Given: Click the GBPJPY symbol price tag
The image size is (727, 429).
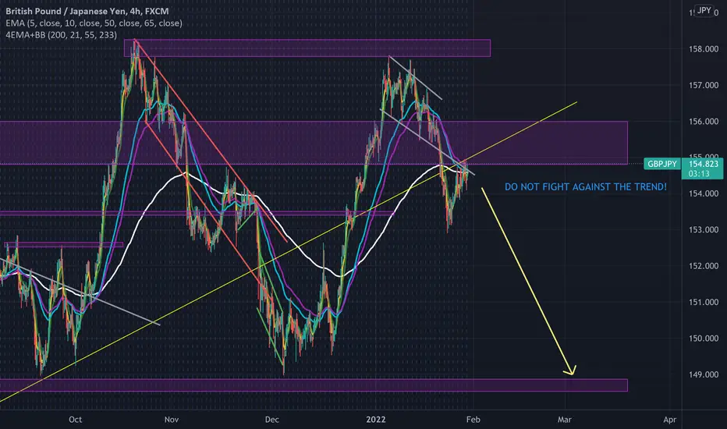Looking at the screenshot, I should click(x=662, y=164).
